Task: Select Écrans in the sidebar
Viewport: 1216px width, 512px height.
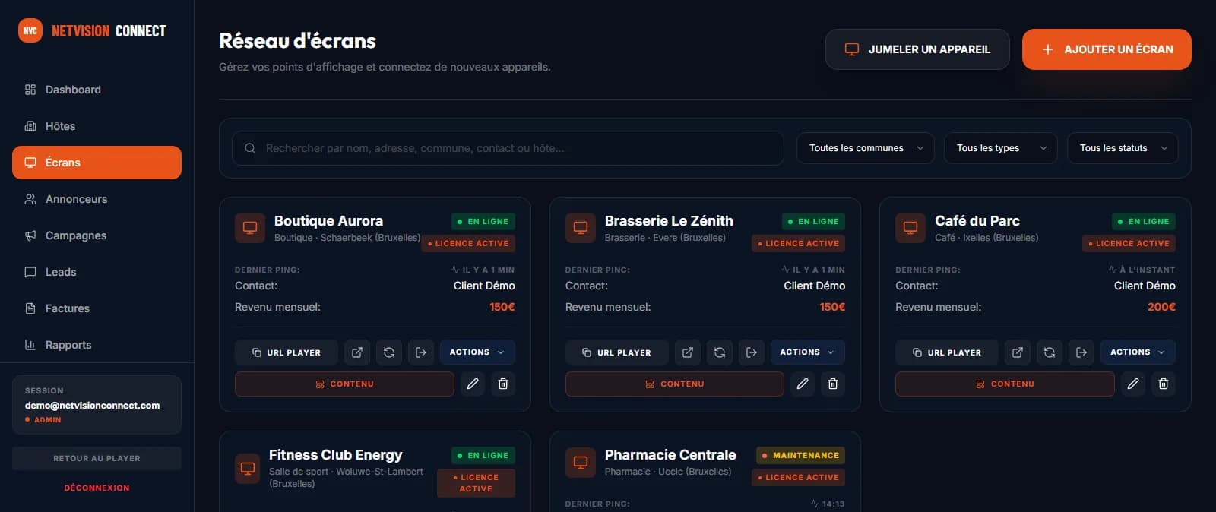Action: coord(97,163)
